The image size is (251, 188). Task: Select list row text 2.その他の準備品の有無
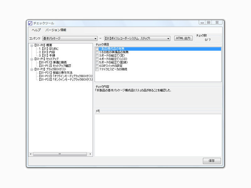114,52
